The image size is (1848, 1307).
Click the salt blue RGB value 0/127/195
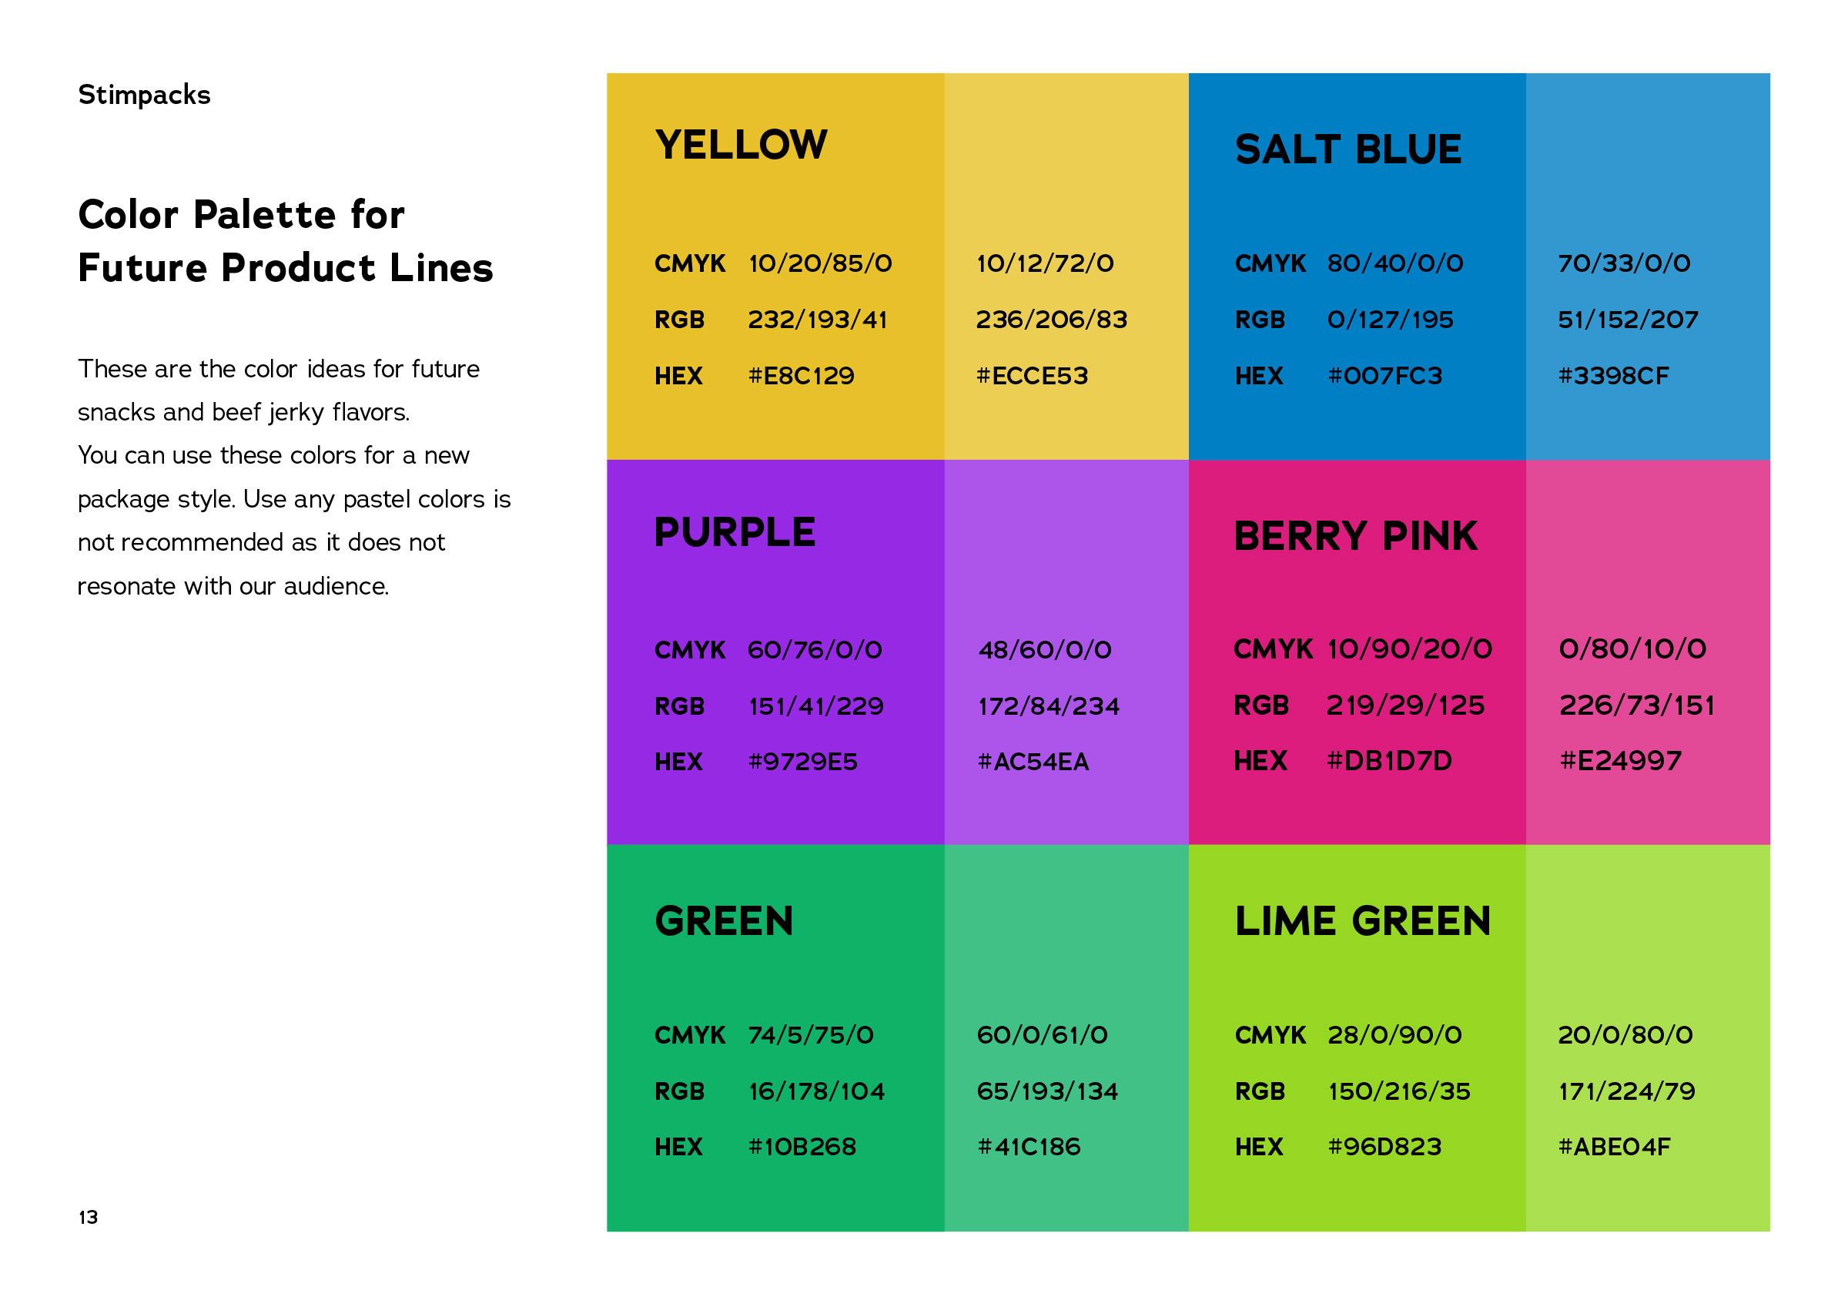coord(1390,320)
